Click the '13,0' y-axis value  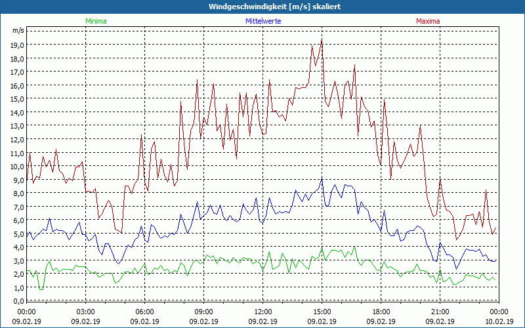point(18,126)
